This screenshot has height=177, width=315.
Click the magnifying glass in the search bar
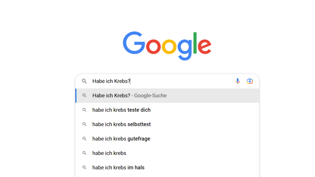coord(84,81)
